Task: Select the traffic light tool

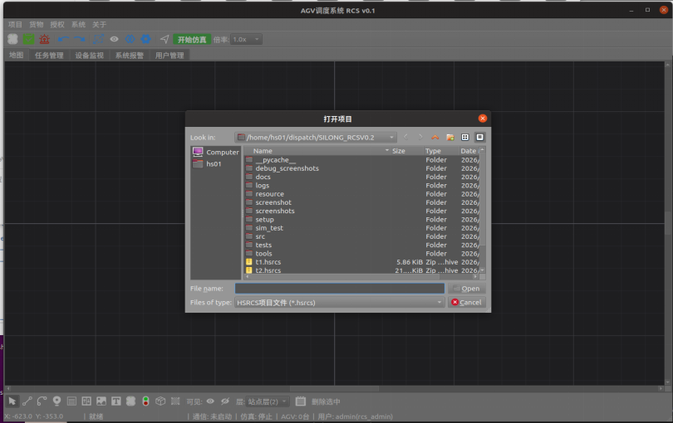Action: [146, 401]
